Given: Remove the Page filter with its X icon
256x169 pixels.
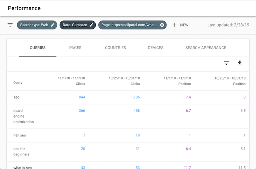Looking at the screenshot, I should pos(162,25).
